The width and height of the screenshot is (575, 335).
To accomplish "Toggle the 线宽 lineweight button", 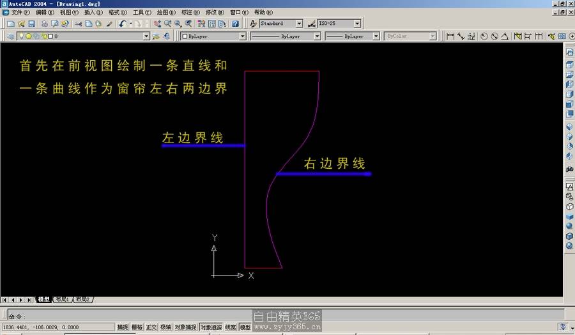I will (x=230, y=327).
